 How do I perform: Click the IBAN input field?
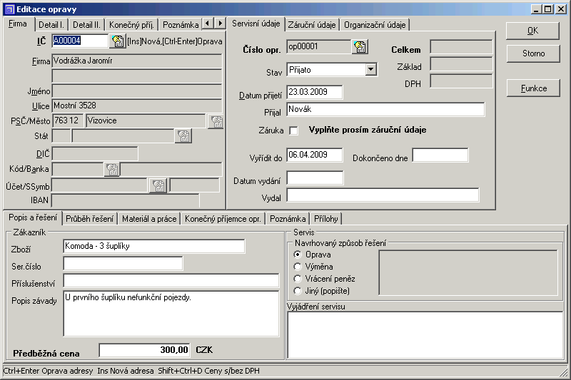126,200
